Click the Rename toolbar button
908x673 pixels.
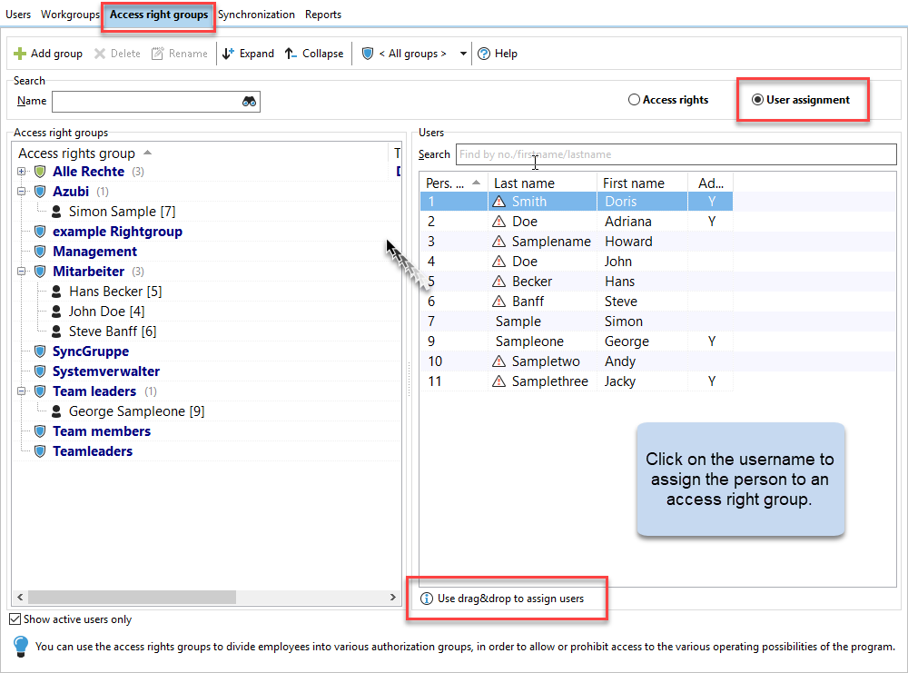180,54
